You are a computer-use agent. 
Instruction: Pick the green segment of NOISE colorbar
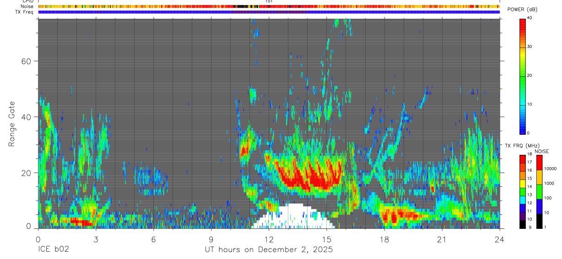click(539, 192)
